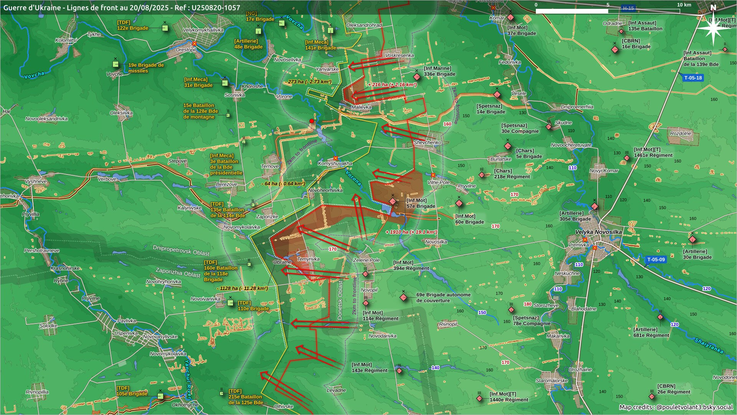This screenshot has height=415, width=737.
Task: Select the 26e Régiment CBRN marker
Action: (x=652, y=397)
